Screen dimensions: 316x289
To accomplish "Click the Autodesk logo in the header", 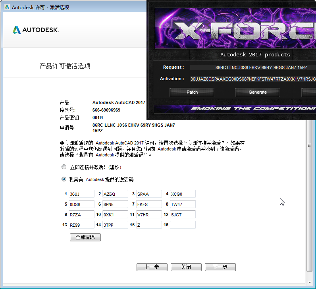I will 36,30.
